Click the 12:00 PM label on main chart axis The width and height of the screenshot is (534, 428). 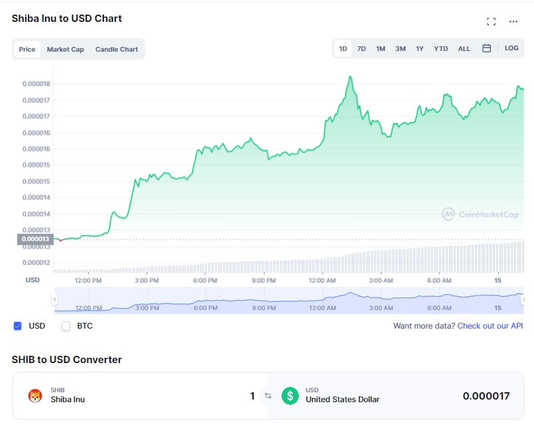[x=88, y=280]
